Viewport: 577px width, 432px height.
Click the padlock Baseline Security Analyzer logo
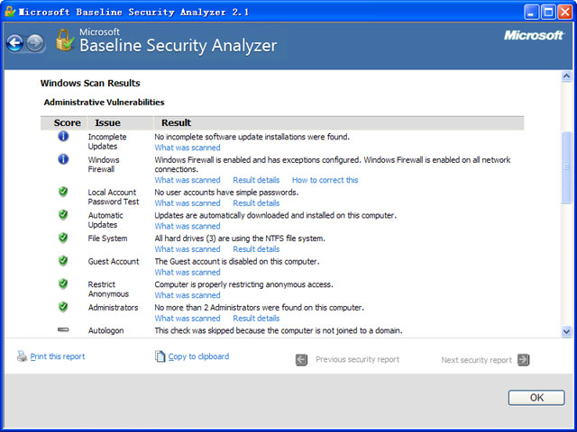65,40
